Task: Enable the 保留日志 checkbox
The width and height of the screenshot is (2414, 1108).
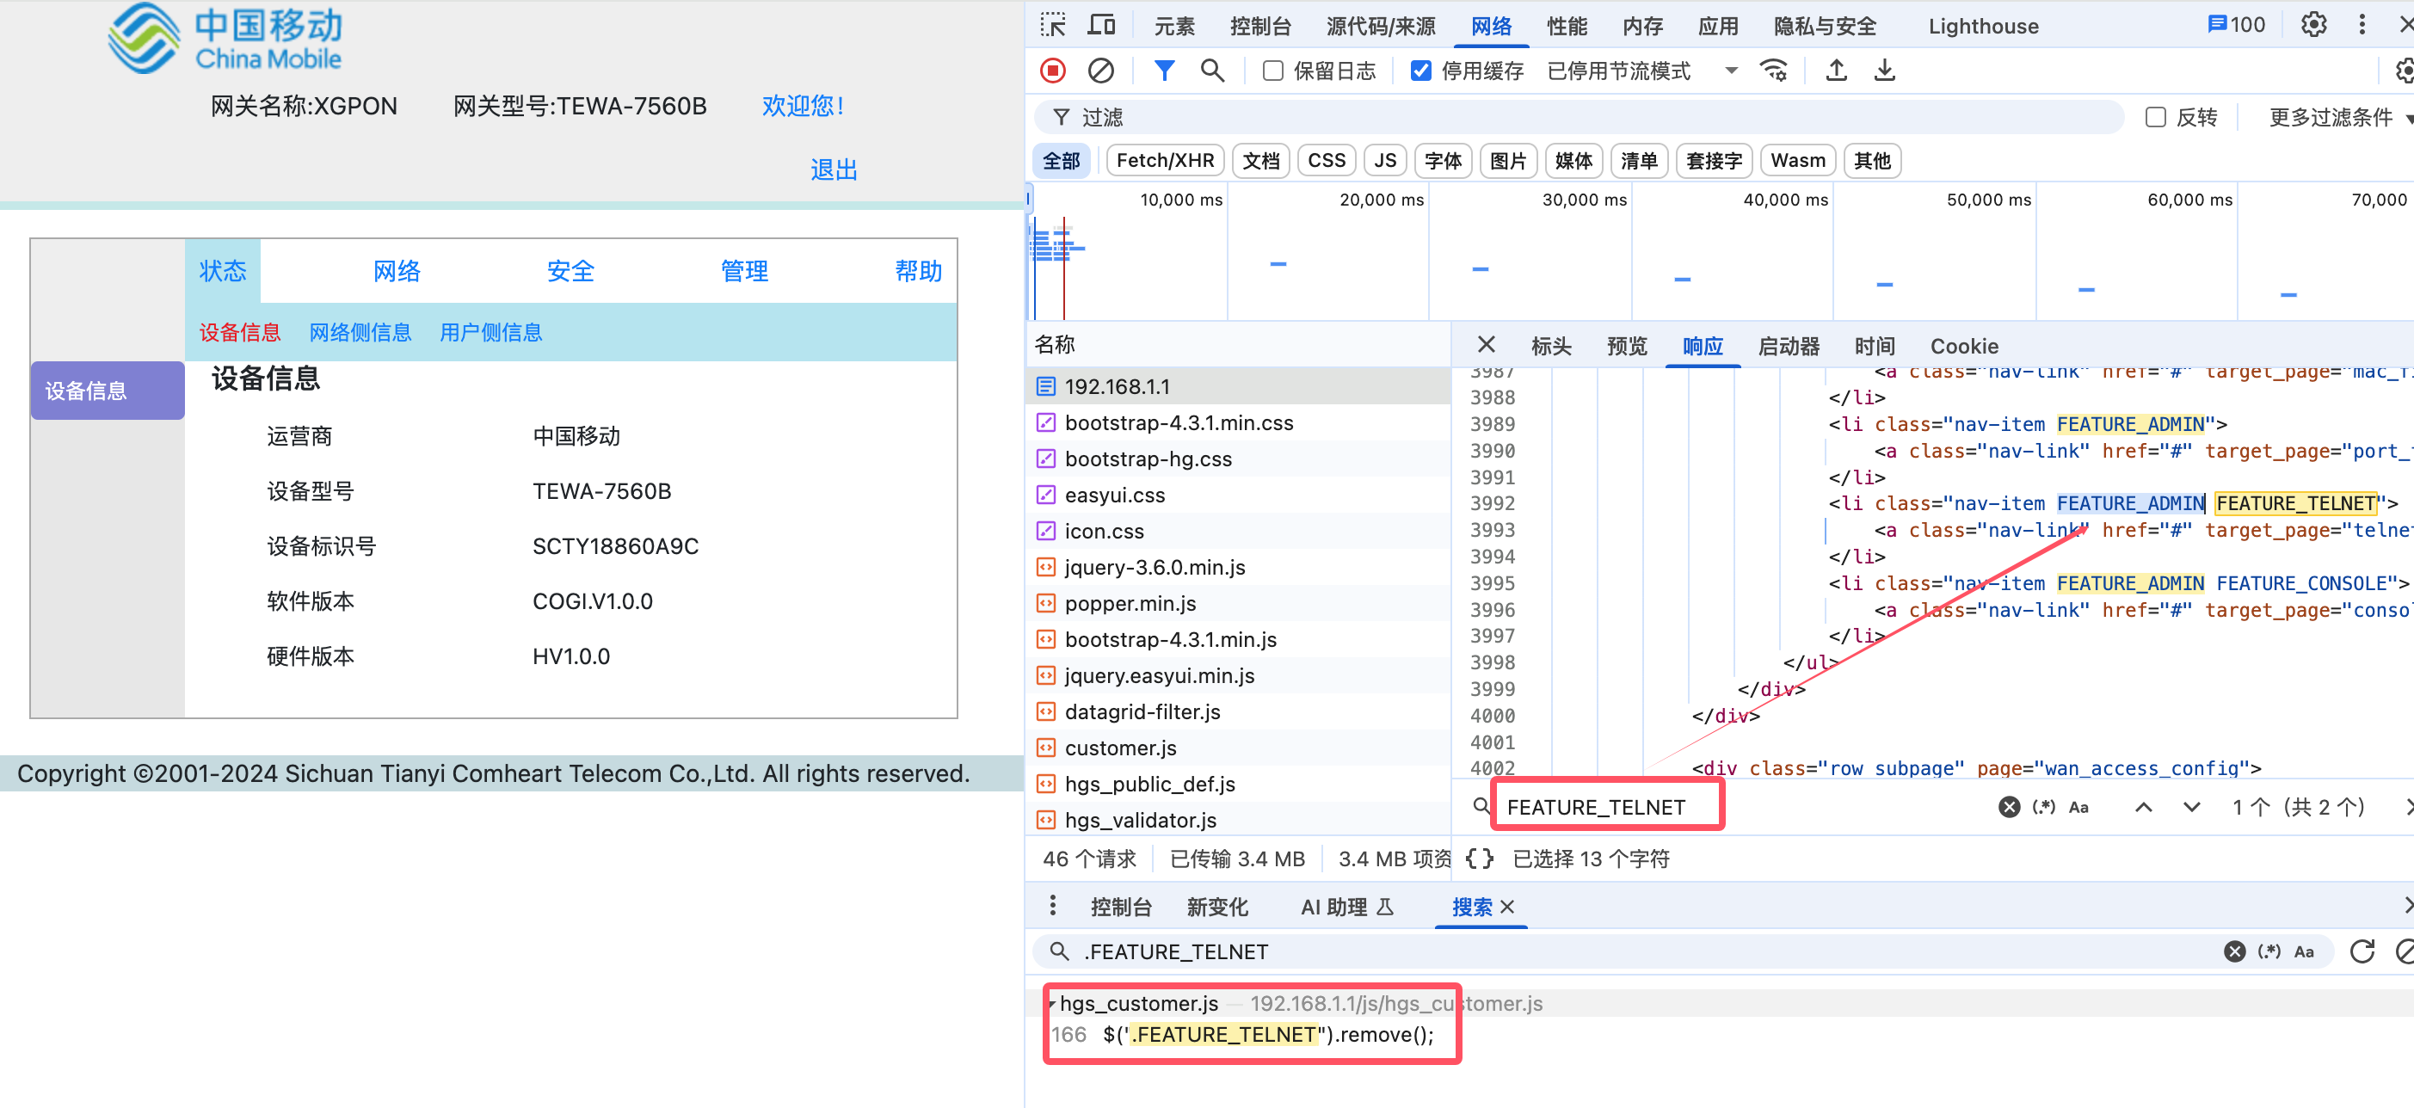Action: coord(1272,71)
